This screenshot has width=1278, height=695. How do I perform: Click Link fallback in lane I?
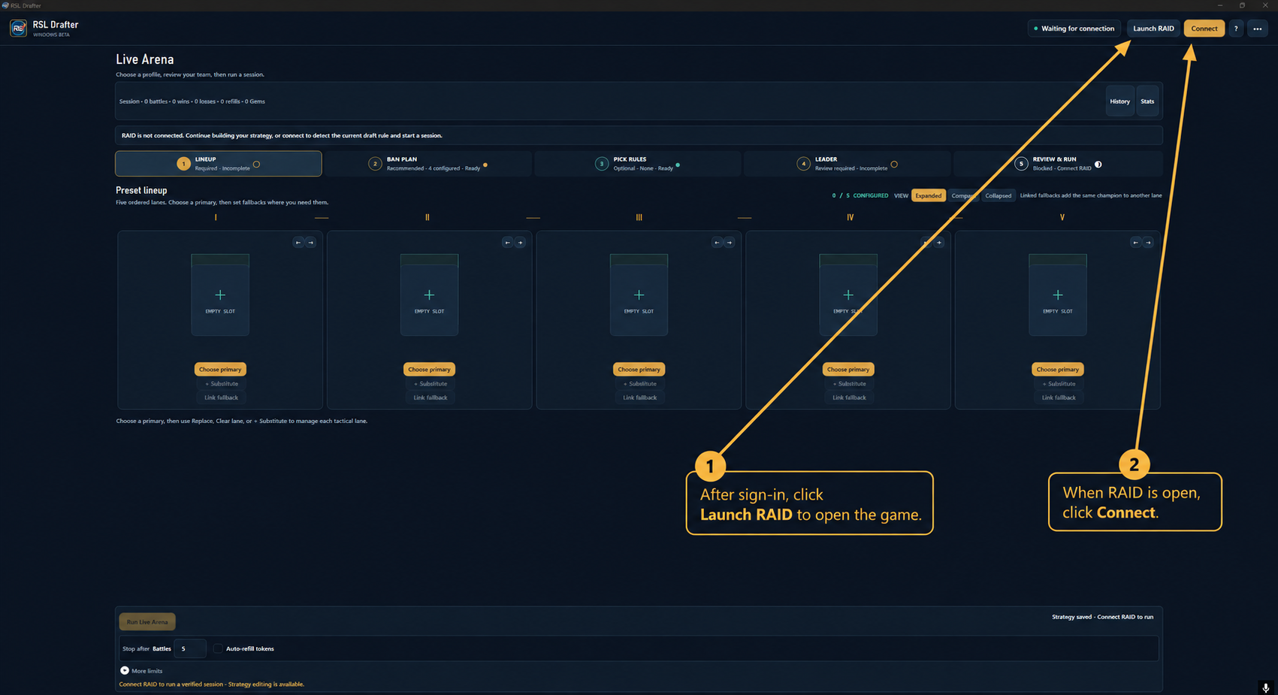tap(221, 397)
